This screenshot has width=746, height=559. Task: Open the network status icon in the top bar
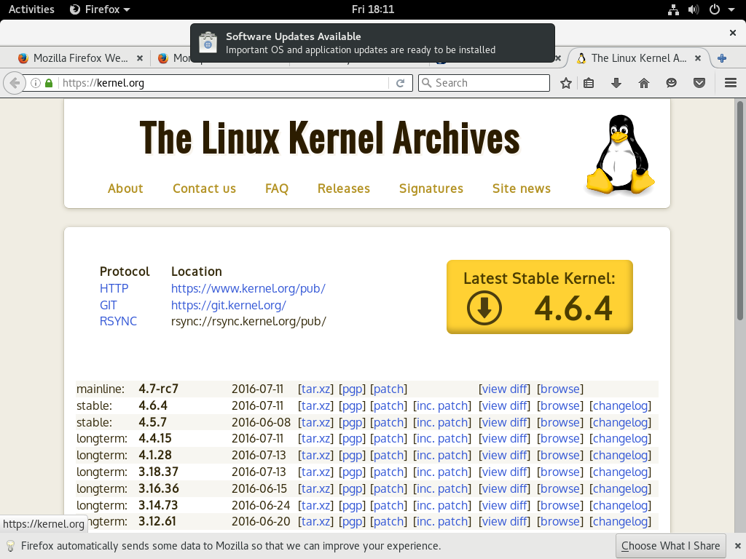coord(673,9)
